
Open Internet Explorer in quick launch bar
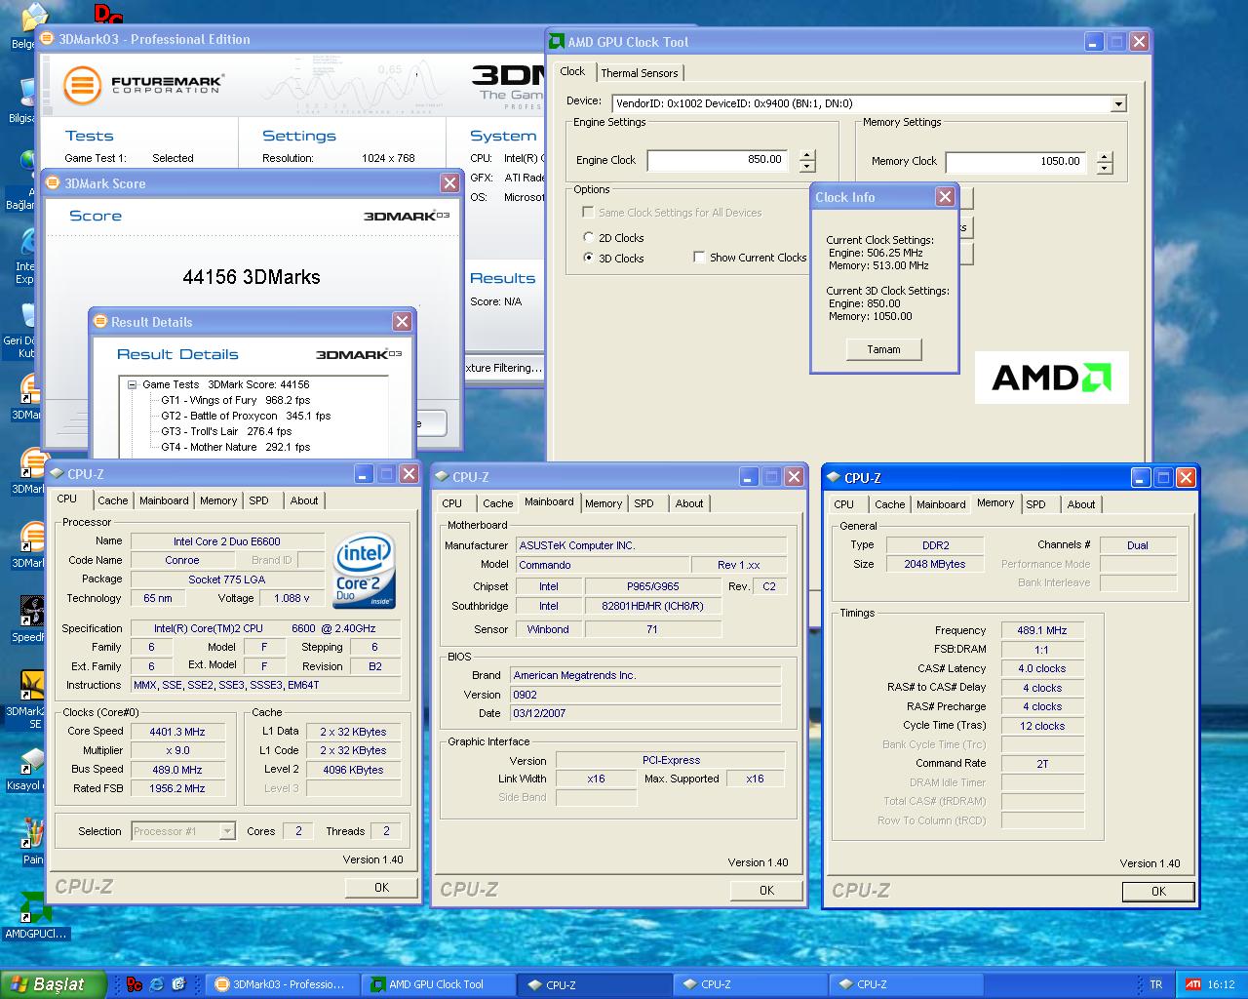click(156, 984)
